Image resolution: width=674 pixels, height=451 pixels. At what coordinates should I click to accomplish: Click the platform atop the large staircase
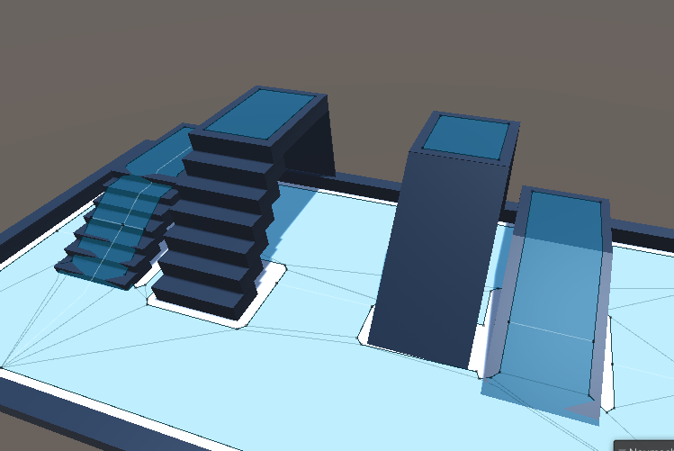(261, 113)
